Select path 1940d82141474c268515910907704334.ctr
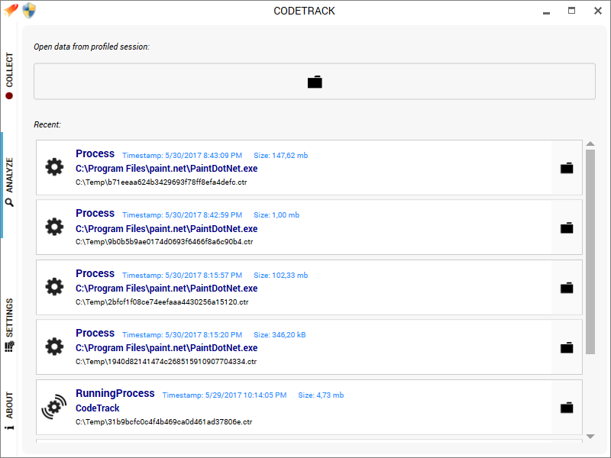 [x=166, y=362]
